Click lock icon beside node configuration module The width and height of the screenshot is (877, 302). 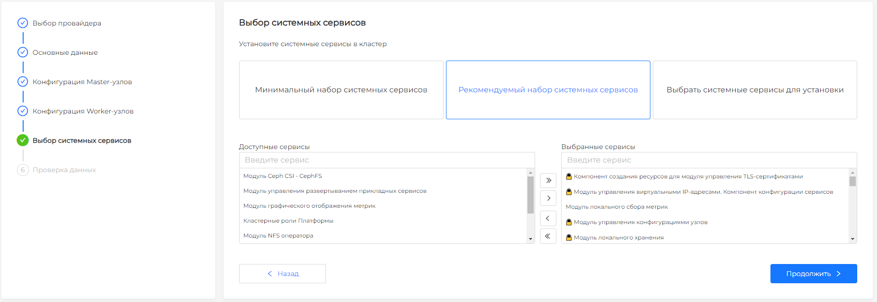[x=568, y=222]
